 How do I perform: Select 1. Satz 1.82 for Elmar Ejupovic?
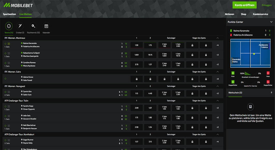pos(178,108)
